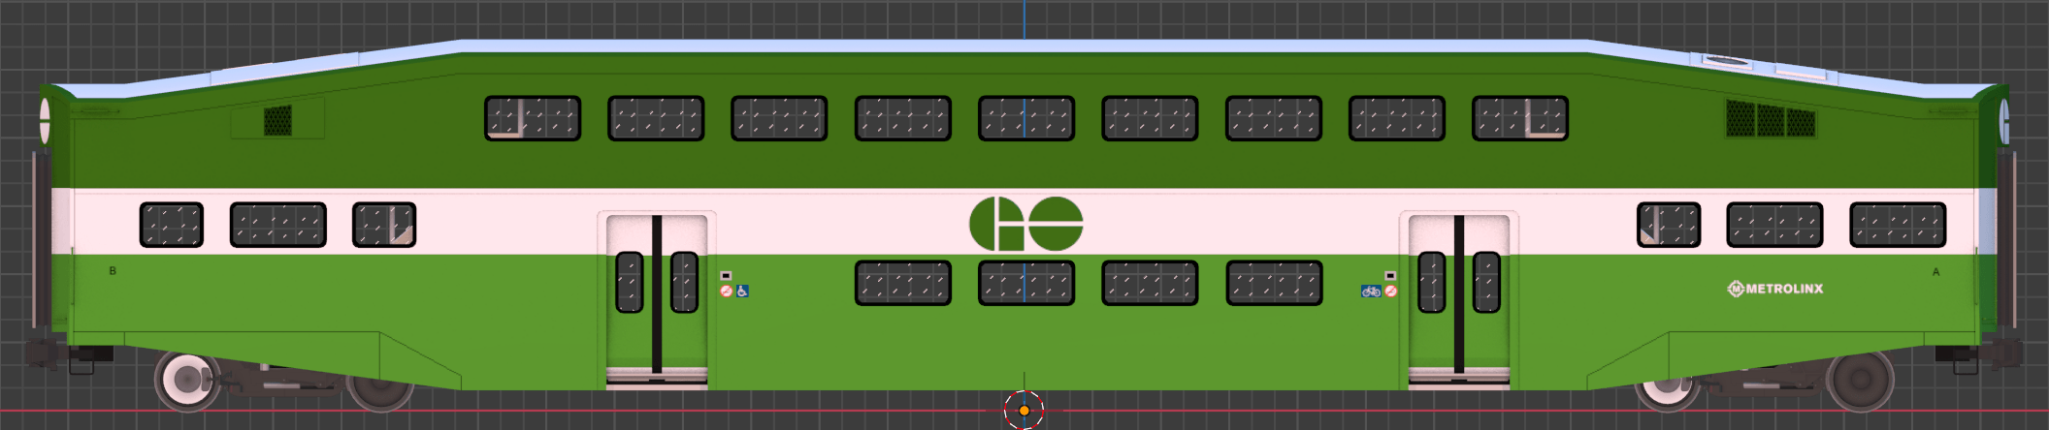Click the white Metrolinx logo

pyautogui.click(x=1774, y=289)
